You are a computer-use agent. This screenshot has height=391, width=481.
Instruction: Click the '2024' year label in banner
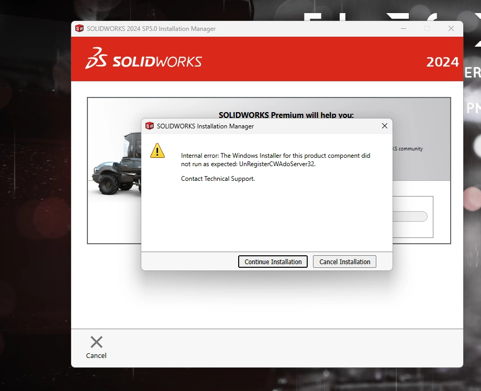[442, 62]
